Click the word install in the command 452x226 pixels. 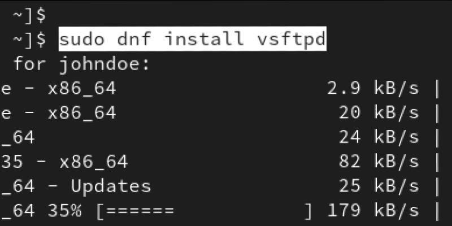pos(205,39)
